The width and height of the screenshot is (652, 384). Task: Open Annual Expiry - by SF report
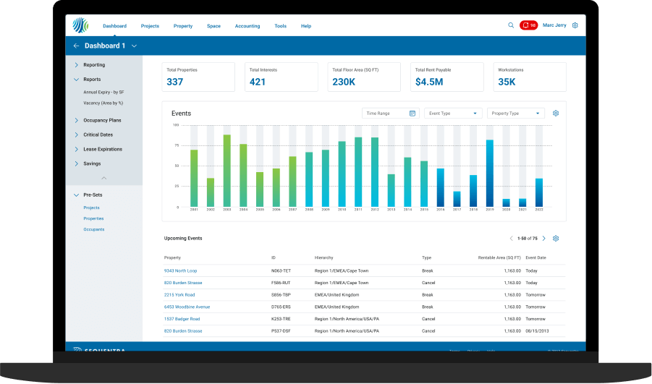(x=103, y=93)
